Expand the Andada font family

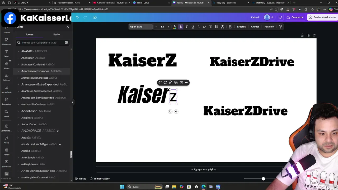tap(18, 138)
